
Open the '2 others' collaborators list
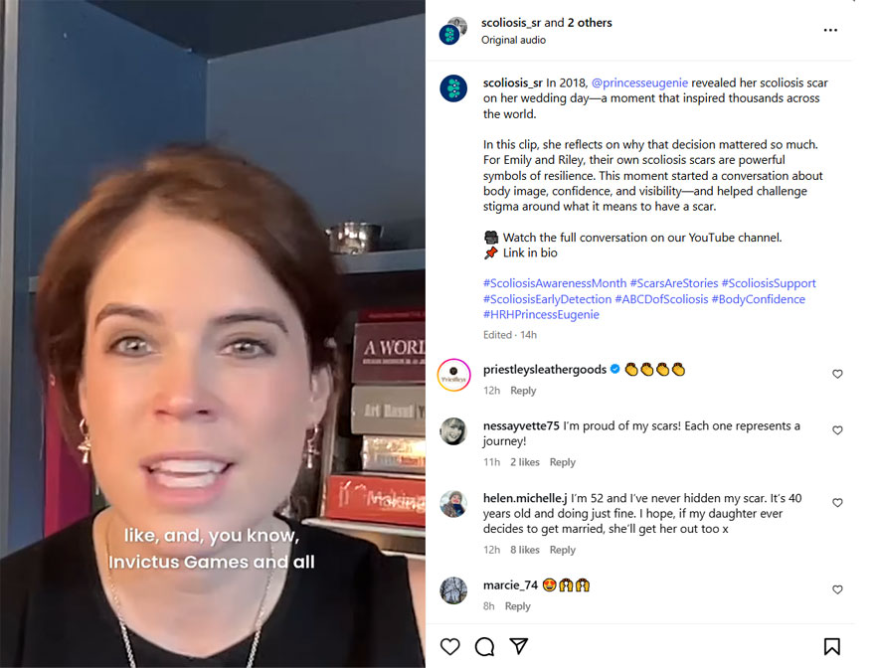590,23
